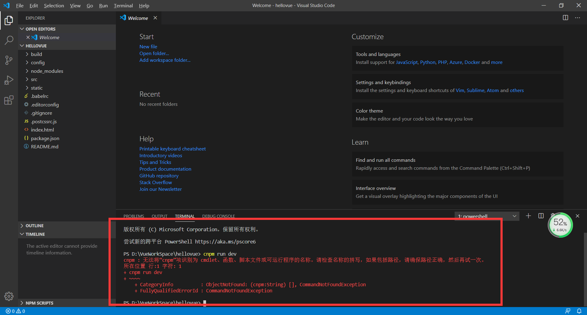Image resolution: width=587 pixels, height=315 pixels.
Task: Click the Python language install link
Action: tap(428, 62)
